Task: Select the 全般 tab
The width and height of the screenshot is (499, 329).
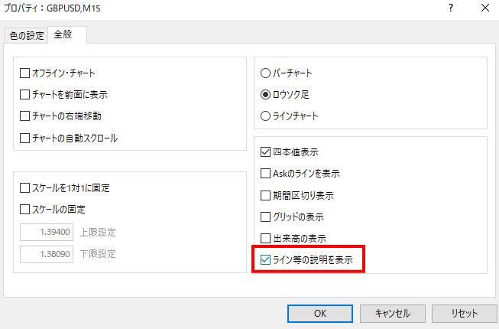Action: (64, 35)
